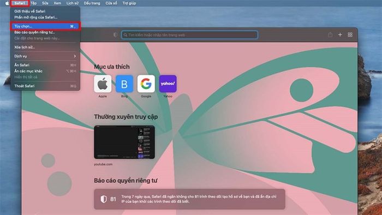The width and height of the screenshot is (382, 215).
Task: Open the Google favorite icon
Action: click(146, 83)
